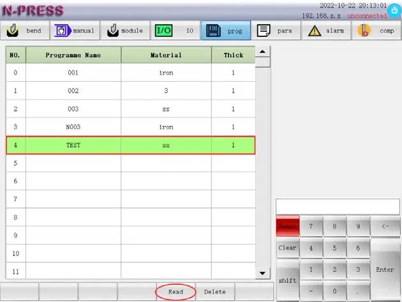Image resolution: width=402 pixels, height=302 pixels.
Task: Click the 'unconnected' status text
Action: [367, 16]
